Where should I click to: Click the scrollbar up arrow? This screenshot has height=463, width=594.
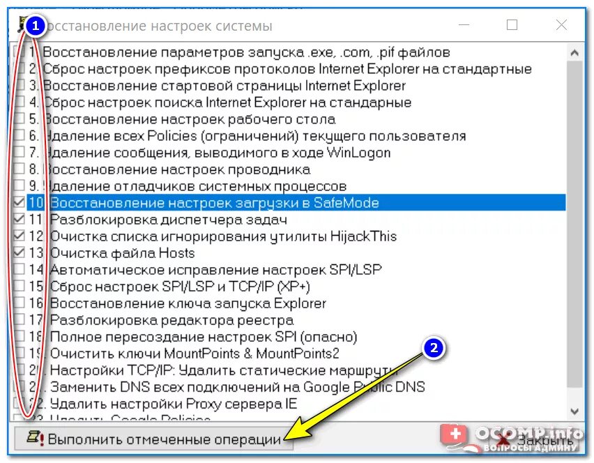tap(574, 53)
